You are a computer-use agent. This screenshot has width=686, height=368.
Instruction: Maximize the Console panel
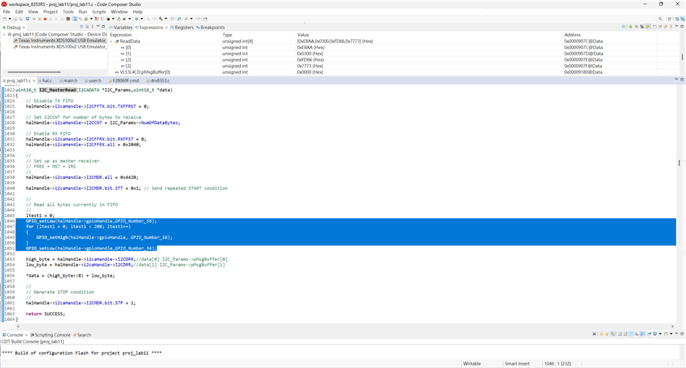[x=682, y=334]
